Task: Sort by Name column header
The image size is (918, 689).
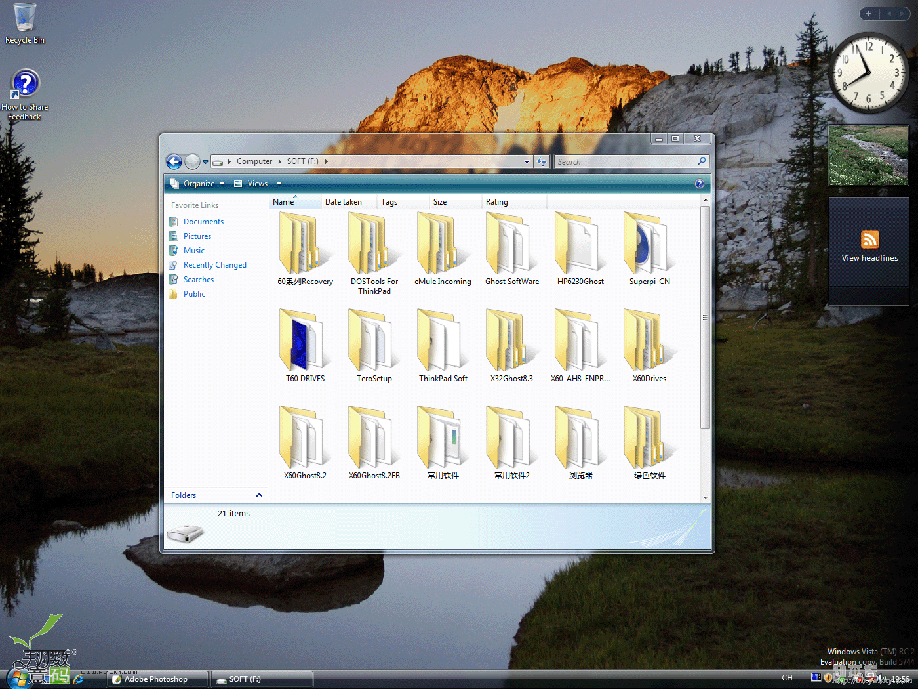Action: click(294, 202)
